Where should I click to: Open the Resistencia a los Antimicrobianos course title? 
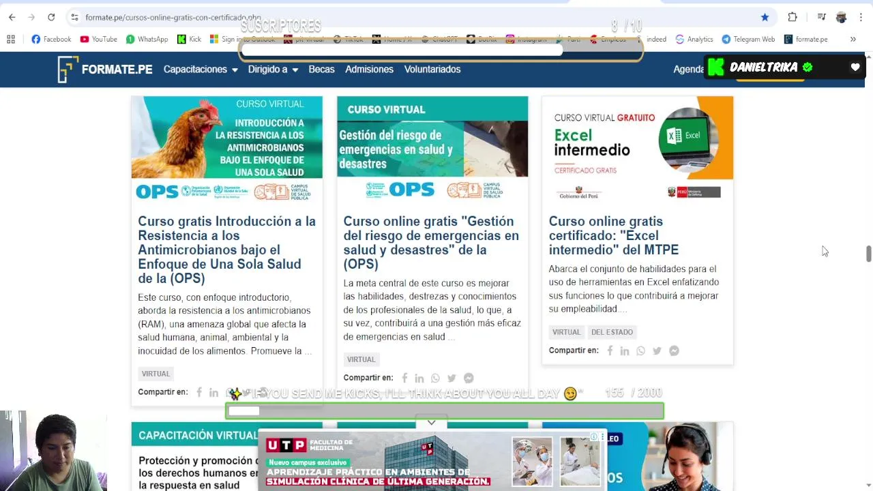(x=226, y=250)
